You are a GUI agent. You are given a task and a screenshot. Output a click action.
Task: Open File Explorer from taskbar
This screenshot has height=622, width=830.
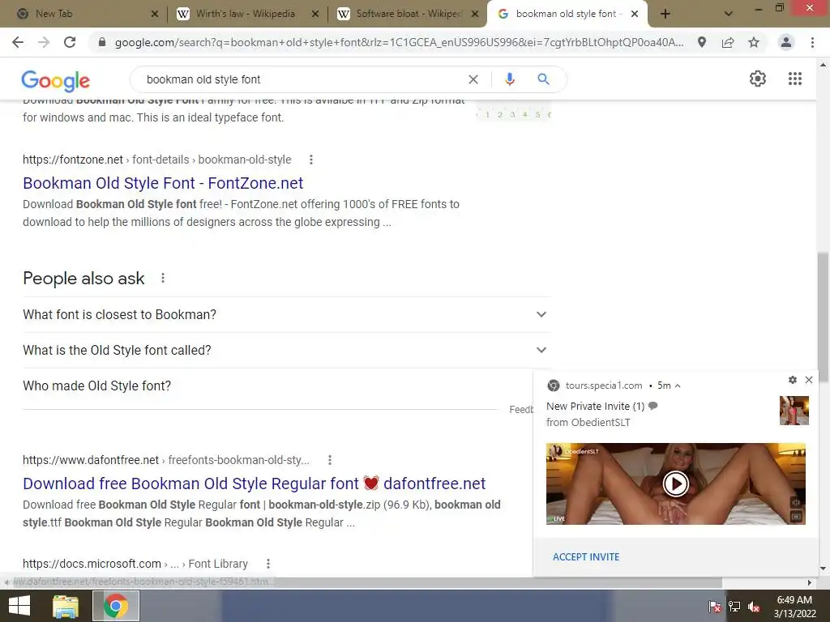pyautogui.click(x=66, y=606)
